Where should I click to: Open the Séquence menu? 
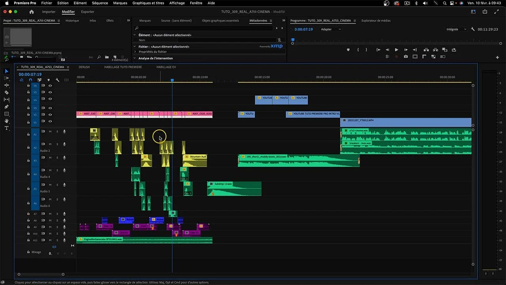tap(100, 3)
